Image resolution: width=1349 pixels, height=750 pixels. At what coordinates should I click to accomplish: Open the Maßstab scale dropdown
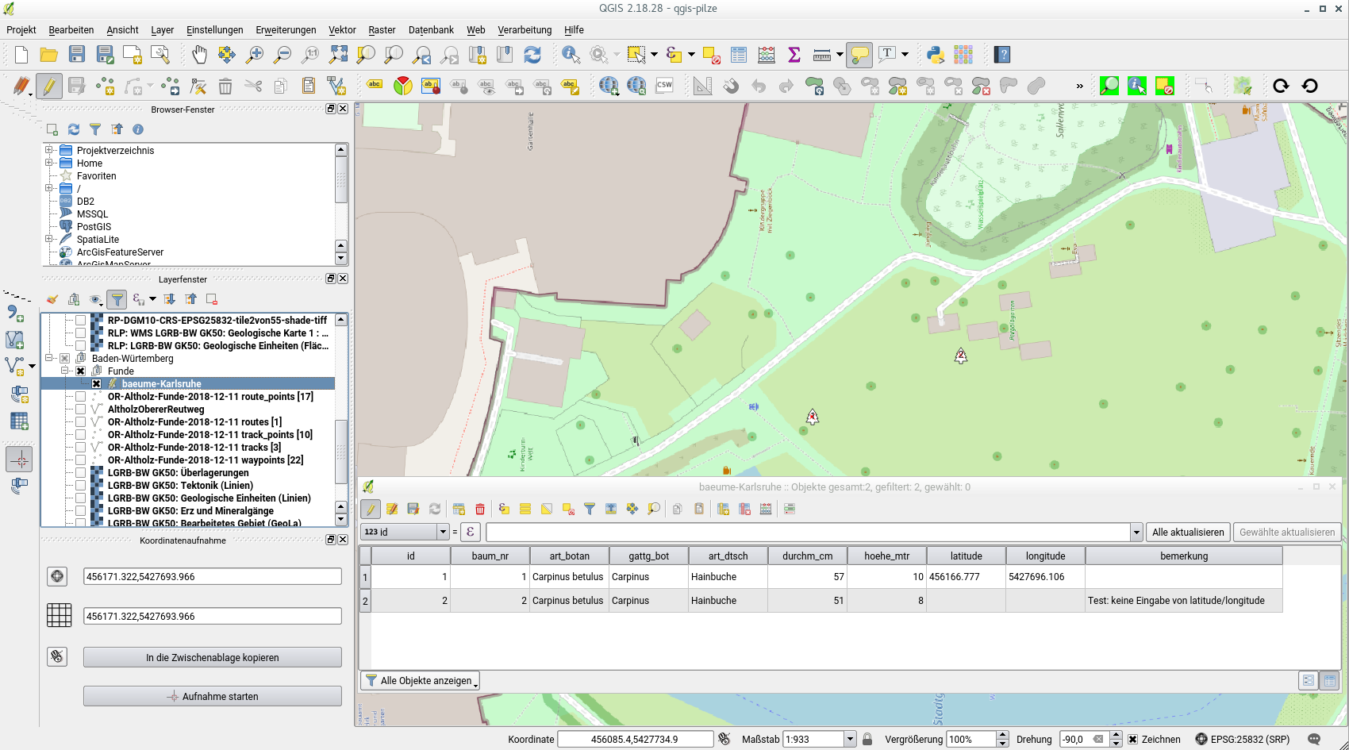[x=850, y=740]
